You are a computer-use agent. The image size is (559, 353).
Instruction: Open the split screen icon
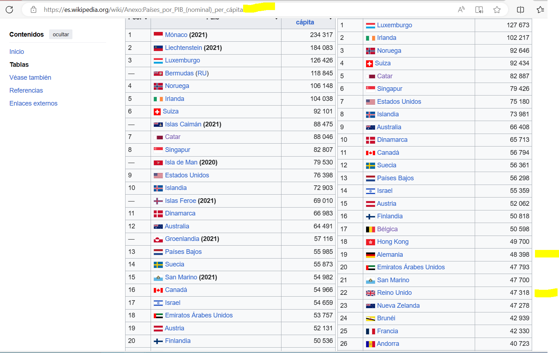tap(521, 10)
